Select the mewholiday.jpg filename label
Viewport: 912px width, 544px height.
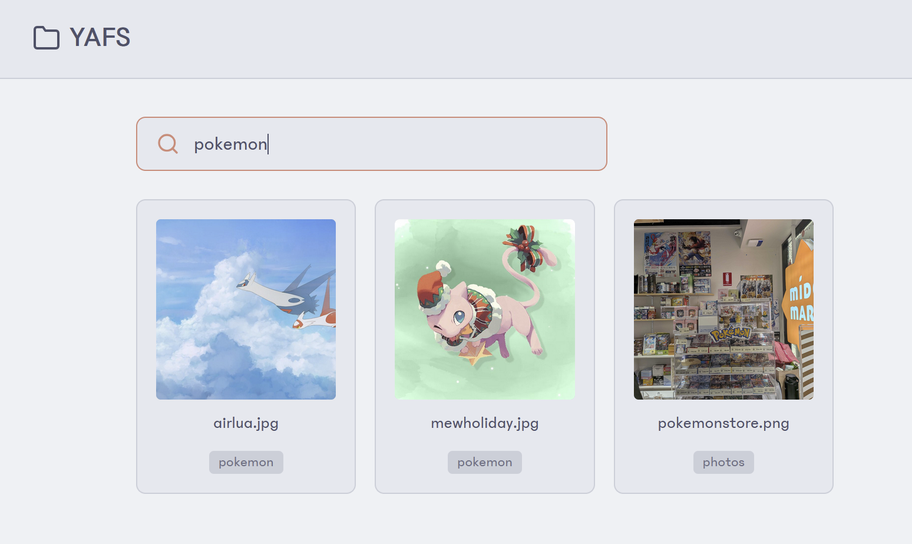485,423
